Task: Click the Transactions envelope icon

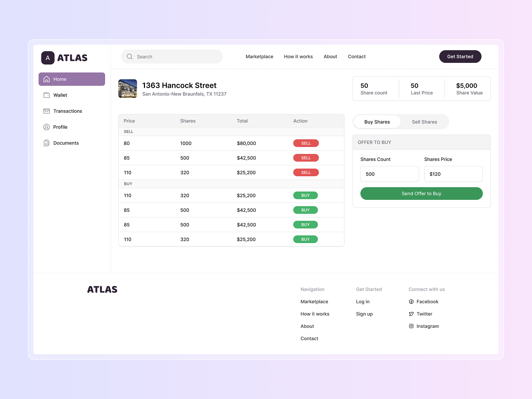Action: 46,111
